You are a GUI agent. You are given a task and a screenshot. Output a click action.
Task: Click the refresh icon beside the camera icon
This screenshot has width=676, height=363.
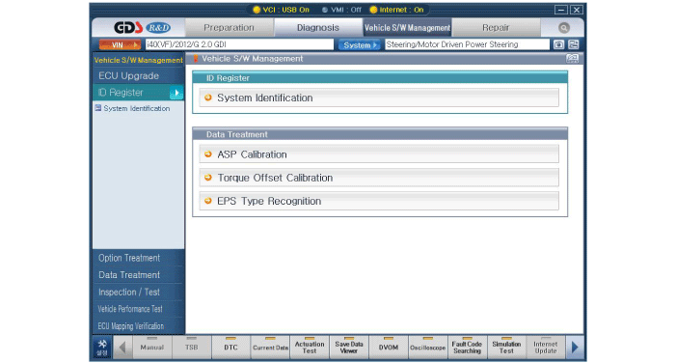[574, 44]
